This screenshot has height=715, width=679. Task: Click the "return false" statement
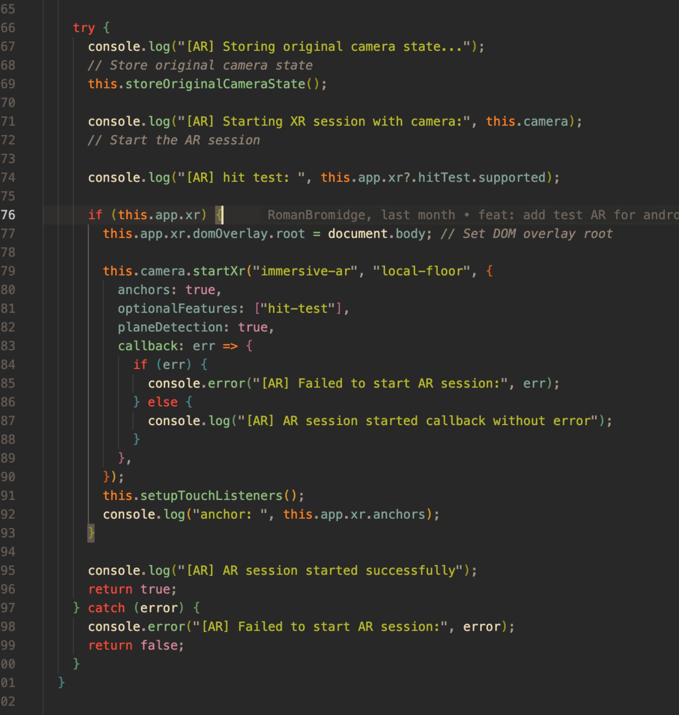click(x=136, y=645)
